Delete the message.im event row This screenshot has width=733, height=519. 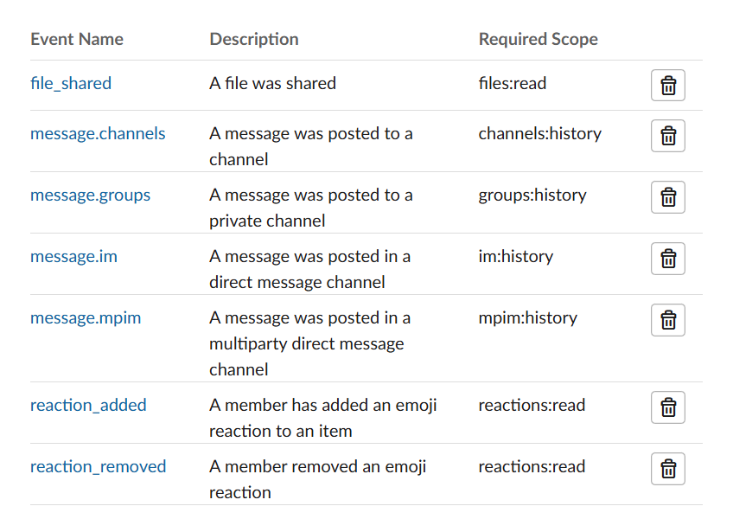coord(668,259)
